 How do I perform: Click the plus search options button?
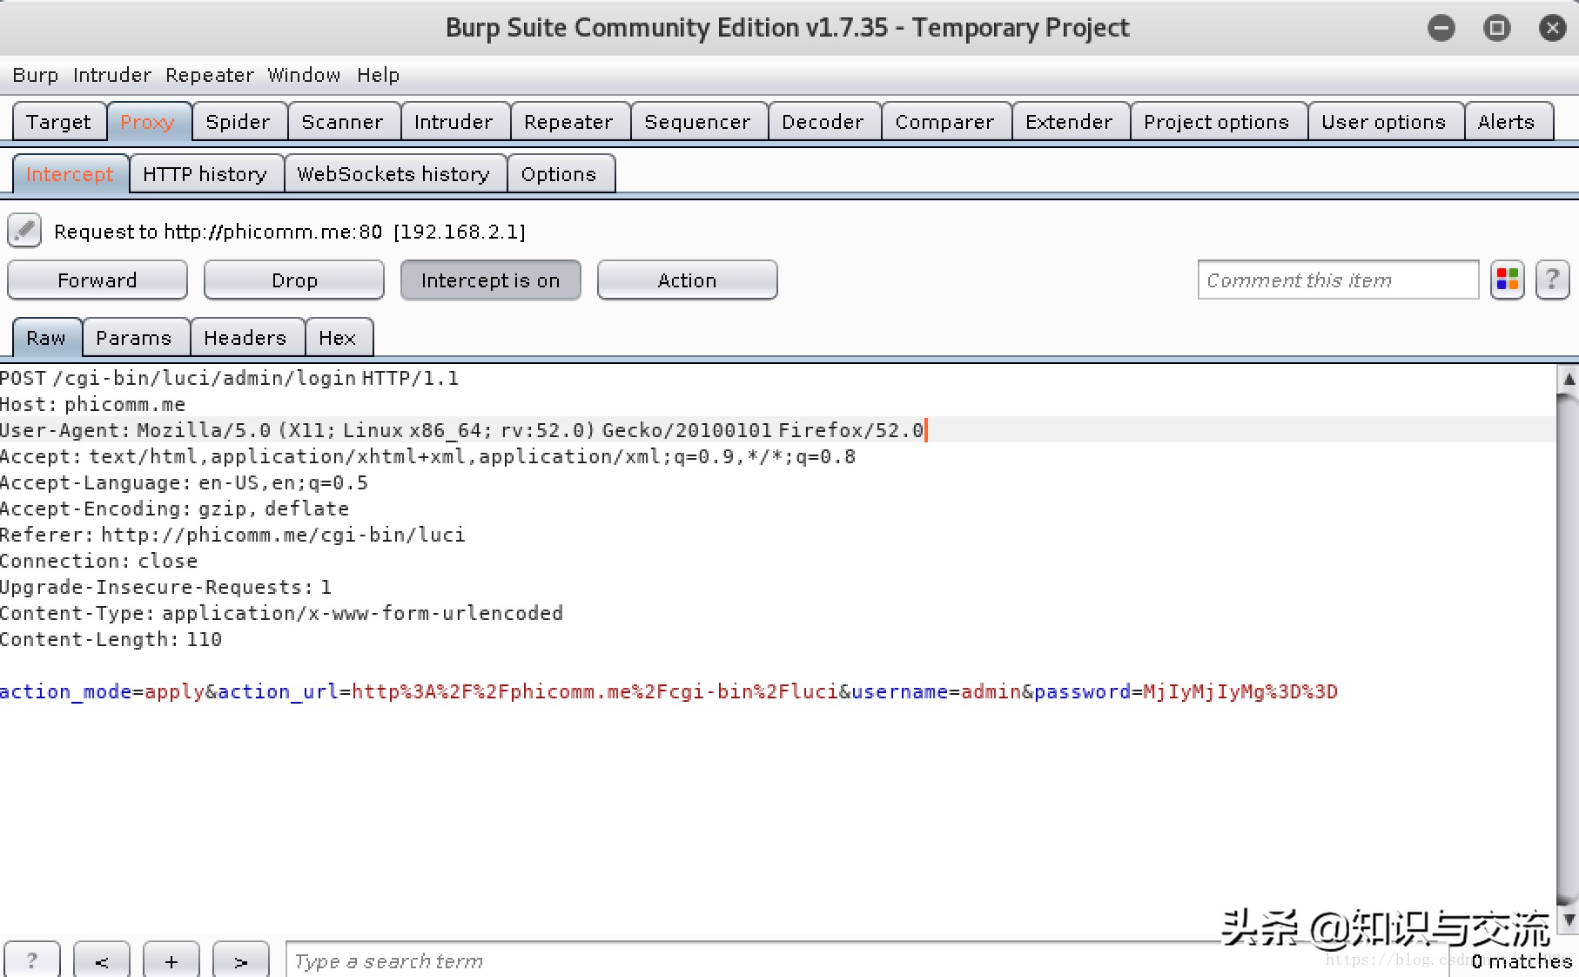(171, 960)
